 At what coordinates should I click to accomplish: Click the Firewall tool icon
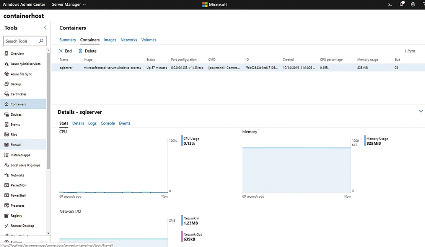(7, 145)
